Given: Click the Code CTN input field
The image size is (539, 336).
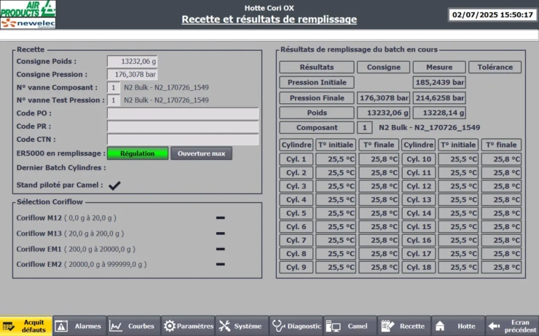Looking at the screenshot, I should pyautogui.click(x=183, y=140).
